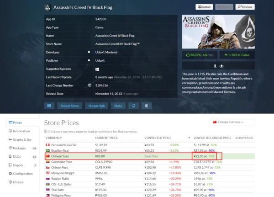Viewport: 274px width, 197px height.
Task: Click the Last Change Number 3106316
Action: tap(101, 85)
